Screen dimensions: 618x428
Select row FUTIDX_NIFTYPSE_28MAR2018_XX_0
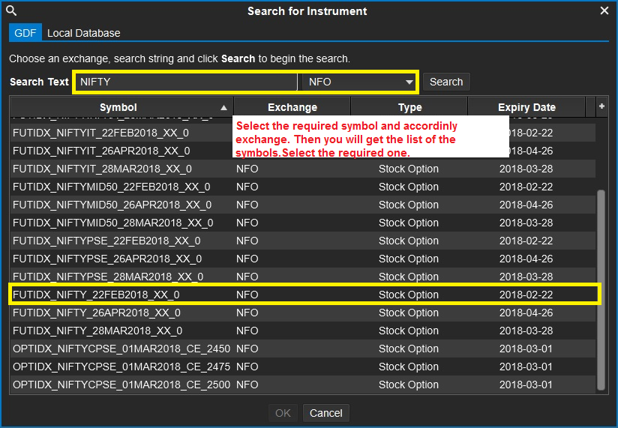303,277
